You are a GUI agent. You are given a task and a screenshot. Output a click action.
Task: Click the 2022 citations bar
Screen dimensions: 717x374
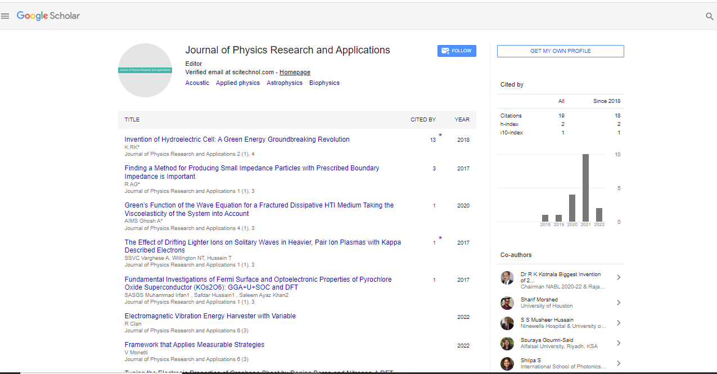pyautogui.click(x=599, y=215)
